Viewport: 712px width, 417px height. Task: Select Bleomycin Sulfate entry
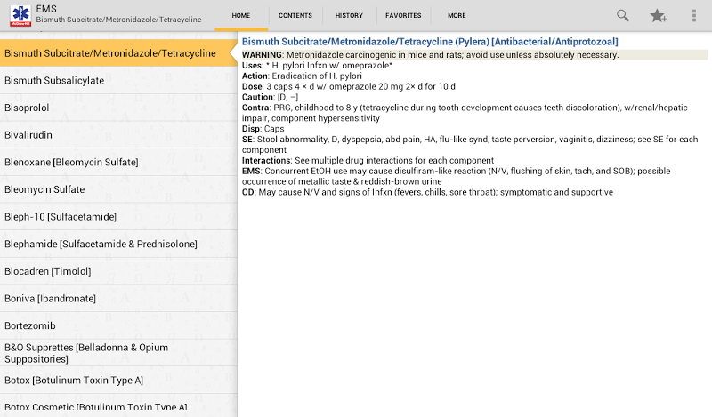(118, 189)
